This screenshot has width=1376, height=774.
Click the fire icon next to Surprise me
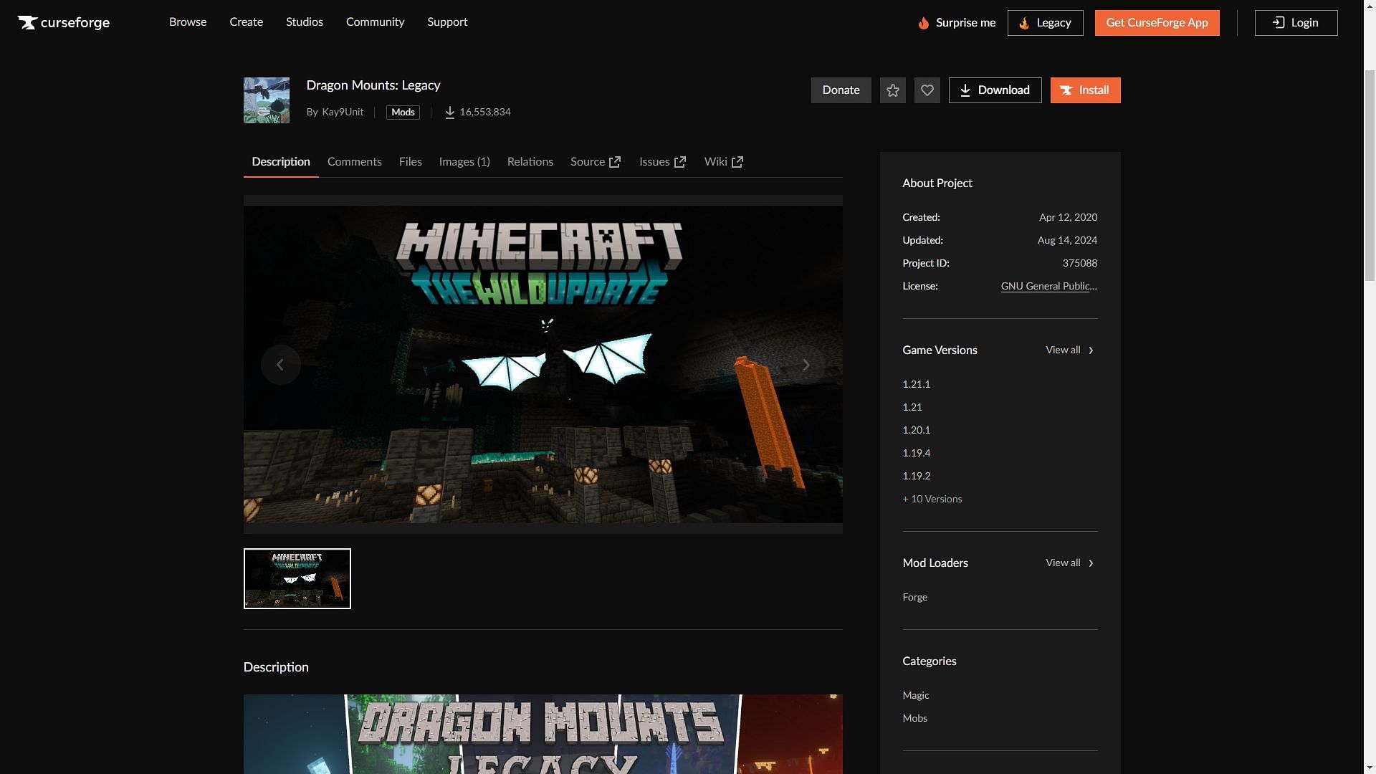tap(922, 23)
